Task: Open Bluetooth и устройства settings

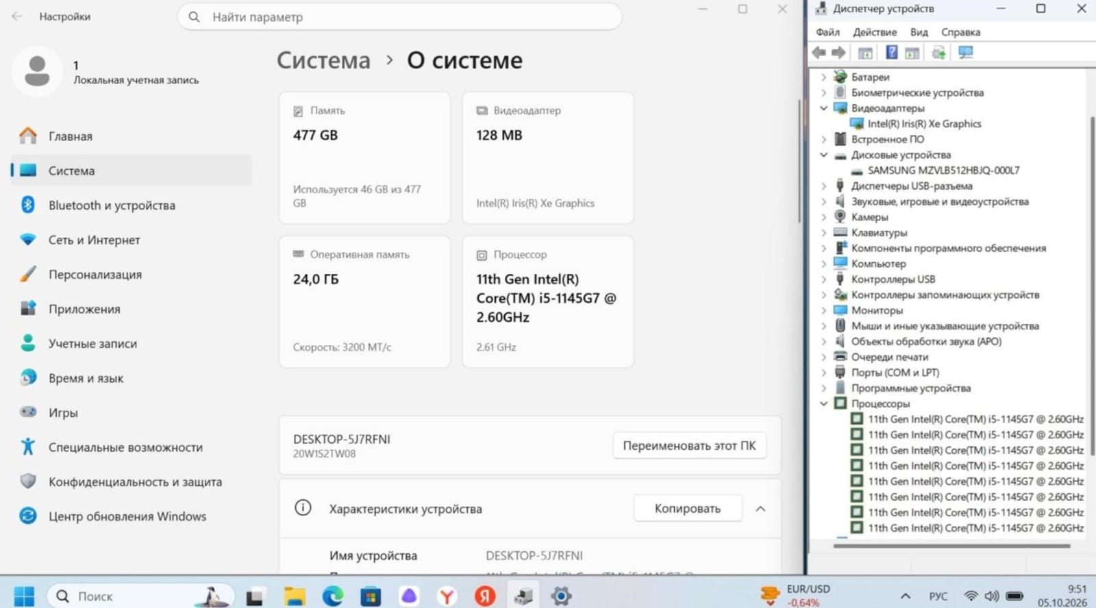Action: (x=132, y=205)
